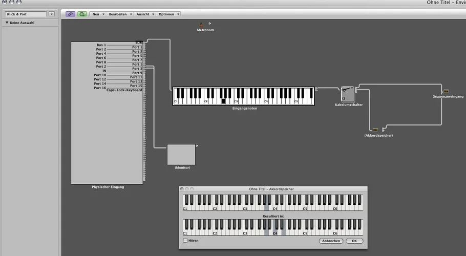Open the Neu menu
466x256 pixels.
[x=98, y=14]
